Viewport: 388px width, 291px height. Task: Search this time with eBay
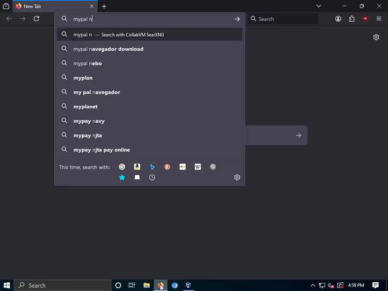tap(183, 167)
